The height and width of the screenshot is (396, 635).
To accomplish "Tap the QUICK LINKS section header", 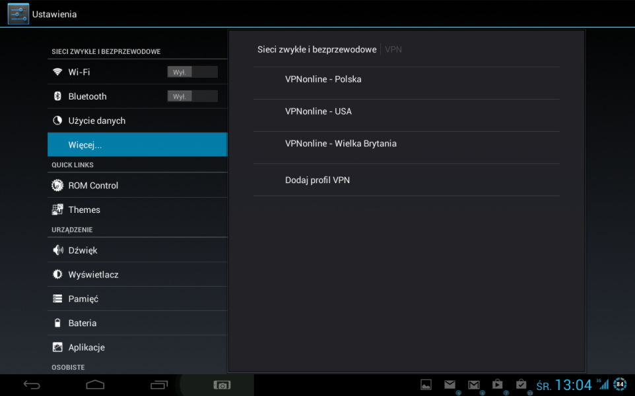I will (x=73, y=165).
